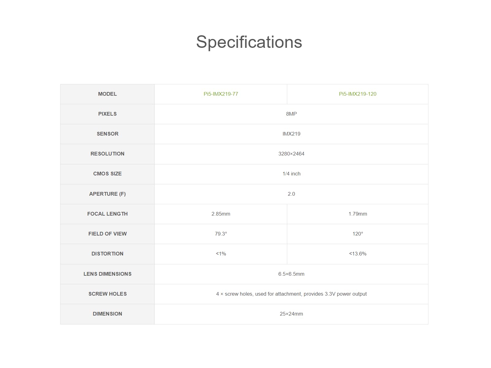The height and width of the screenshot is (368, 491).
Task: Click the 3280×2464 resolution value
Action: [x=291, y=154]
